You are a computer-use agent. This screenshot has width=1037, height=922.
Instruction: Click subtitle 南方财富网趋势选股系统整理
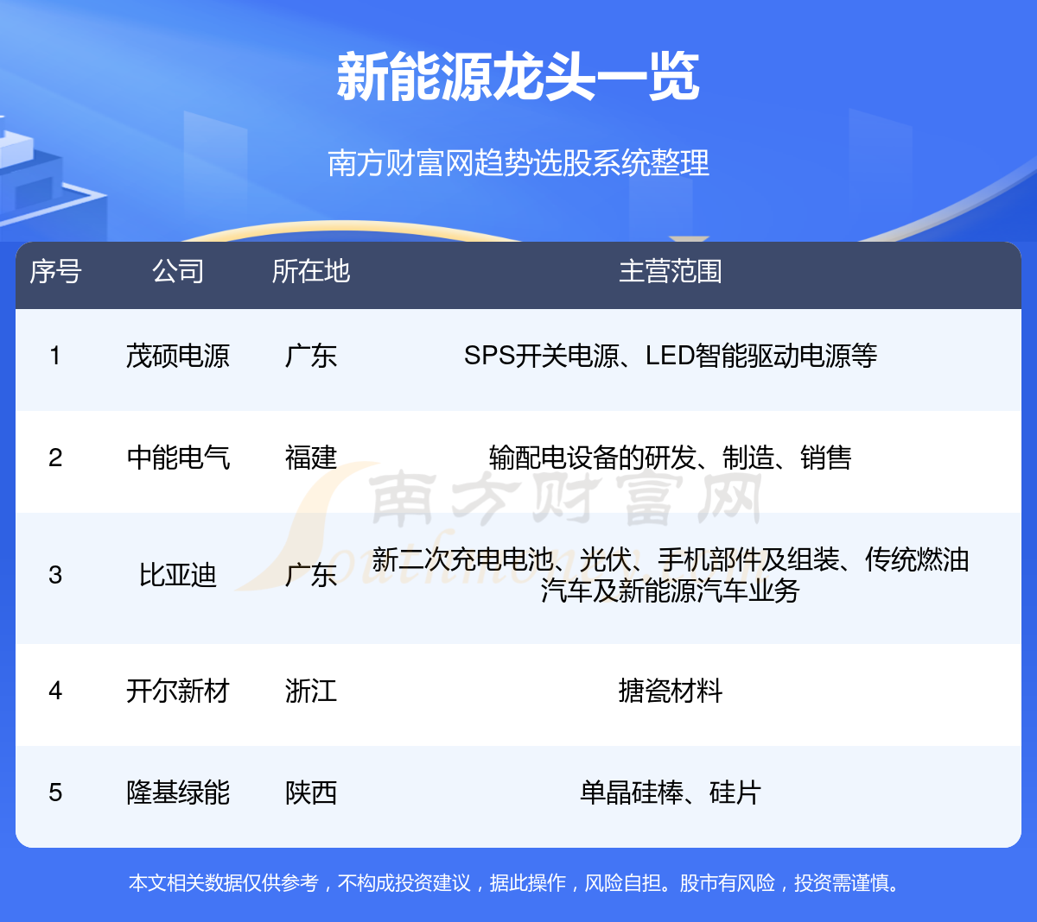[518, 162]
